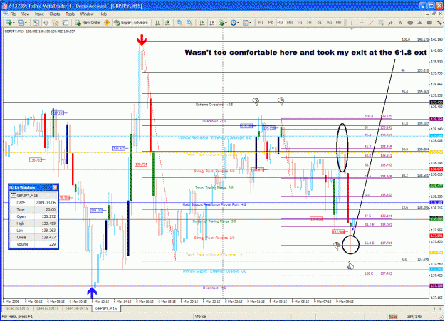The height and width of the screenshot is (321, 445).
Task: Select the rectangle shape tool
Action: pyautogui.click(x=429, y=23)
